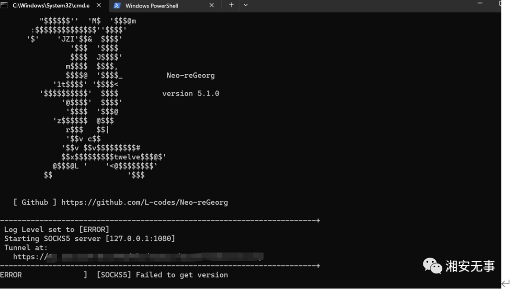Click the 'Neo-reGeorg' title text
512x289 pixels.
pos(191,76)
